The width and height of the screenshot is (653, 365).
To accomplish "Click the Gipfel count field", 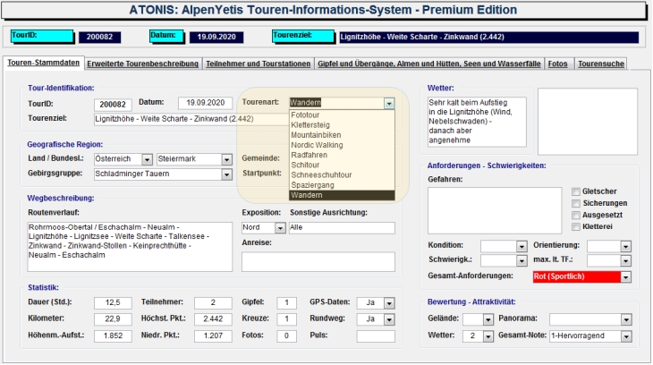I will tap(286, 303).
